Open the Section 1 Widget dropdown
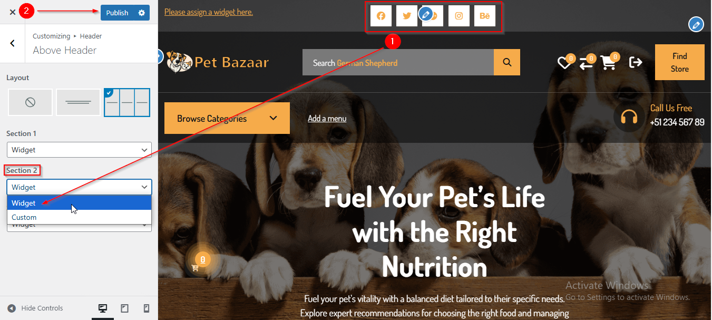The image size is (712, 320). [x=79, y=150]
